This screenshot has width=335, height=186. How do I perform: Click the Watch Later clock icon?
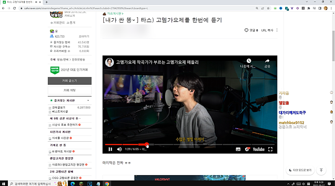(x=249, y=61)
